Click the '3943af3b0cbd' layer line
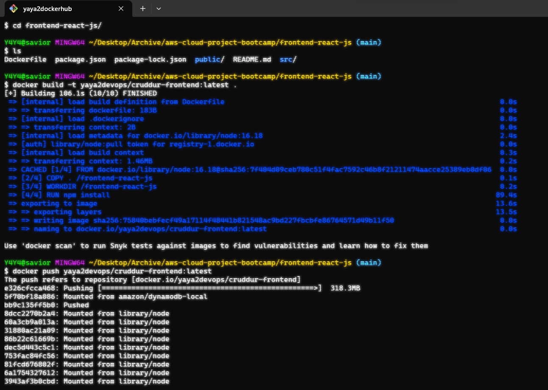The width and height of the screenshot is (548, 390). click(87, 381)
